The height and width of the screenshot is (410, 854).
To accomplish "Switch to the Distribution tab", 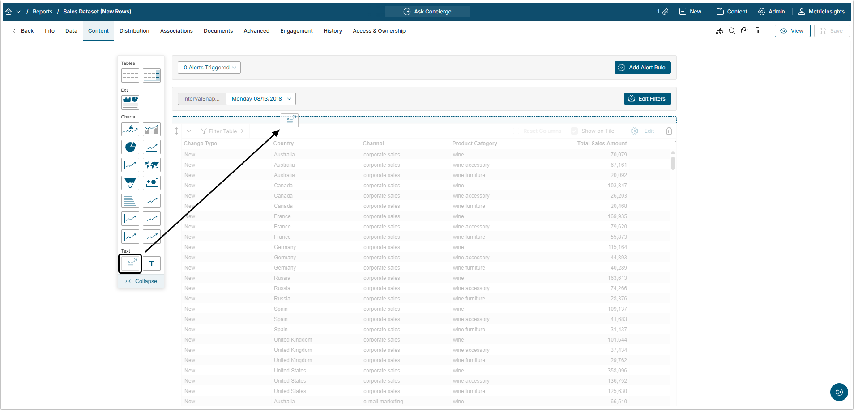I will 134,31.
